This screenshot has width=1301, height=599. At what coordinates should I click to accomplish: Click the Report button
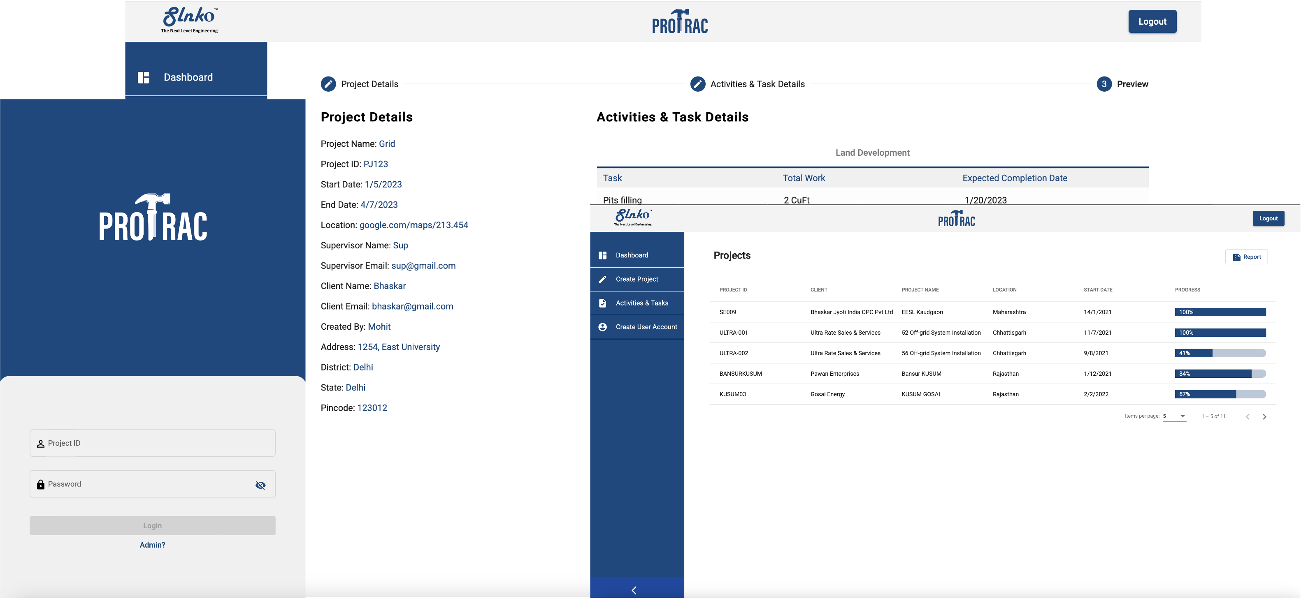coord(1246,257)
